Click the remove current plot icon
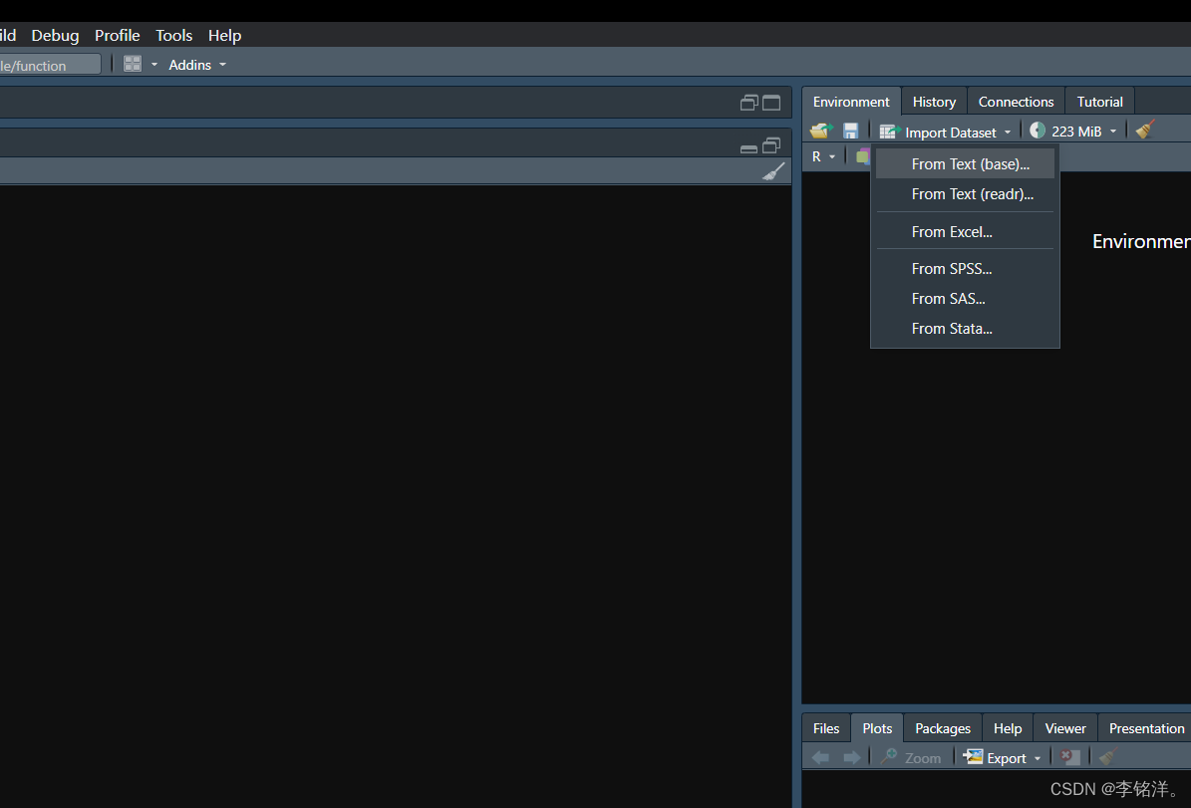Image resolution: width=1191 pixels, height=808 pixels. click(1069, 757)
